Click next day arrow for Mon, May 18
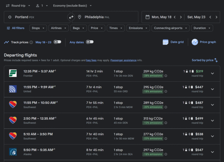The height and width of the screenshot is (162, 224). 181,17
